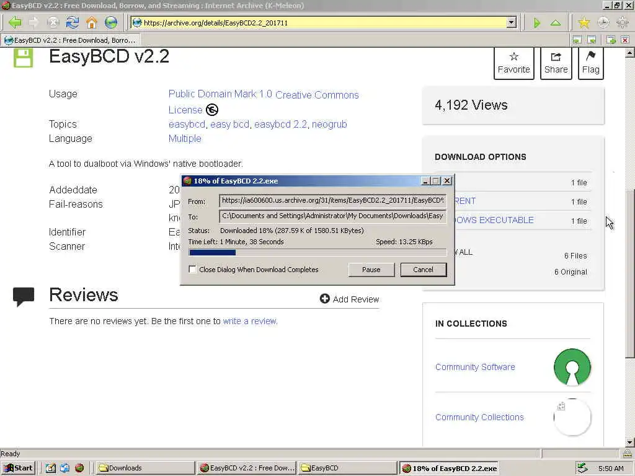
Task: Click the Favorite star button
Action: [513, 63]
